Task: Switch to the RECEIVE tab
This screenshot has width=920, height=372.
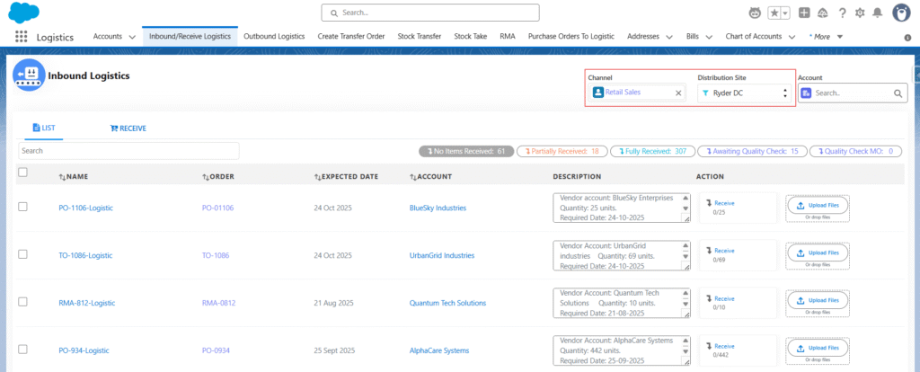Action: (x=128, y=128)
